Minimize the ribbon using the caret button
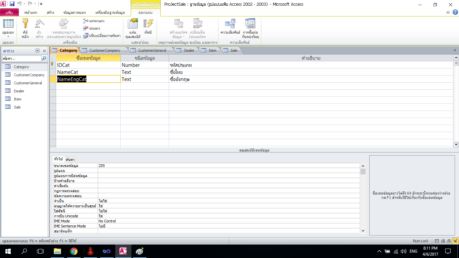This screenshot has height=258, width=459. coord(448,12)
